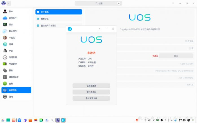197x123 pixels.
Task: Open the 版本协议 edition license page
Action: point(59,19)
